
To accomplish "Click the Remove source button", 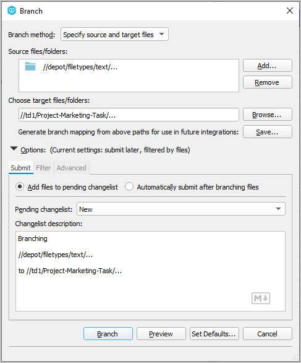I will point(267,82).
